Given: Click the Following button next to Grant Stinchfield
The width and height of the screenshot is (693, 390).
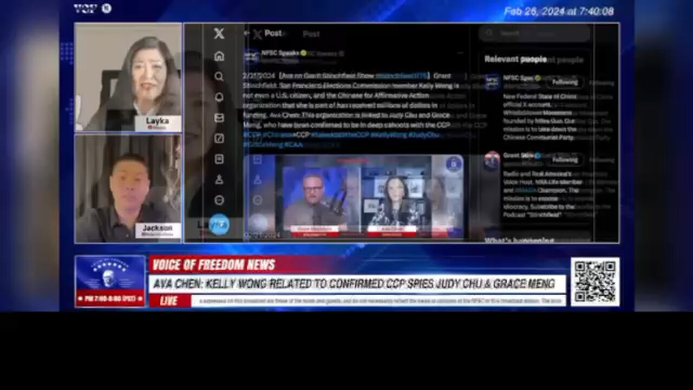Looking at the screenshot, I should pos(565,160).
